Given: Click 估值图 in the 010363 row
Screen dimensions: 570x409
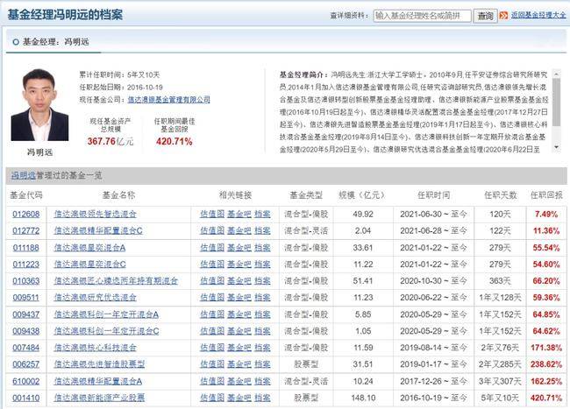Looking at the screenshot, I should (212, 281).
